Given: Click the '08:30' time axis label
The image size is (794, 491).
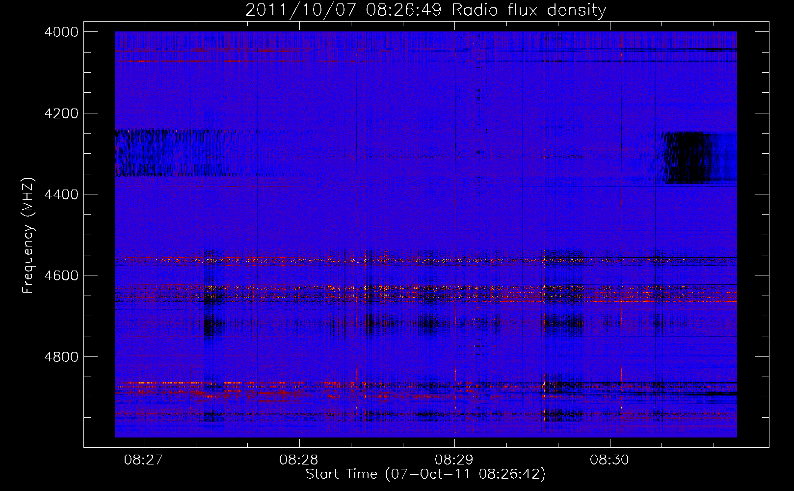Looking at the screenshot, I should pos(609,460).
